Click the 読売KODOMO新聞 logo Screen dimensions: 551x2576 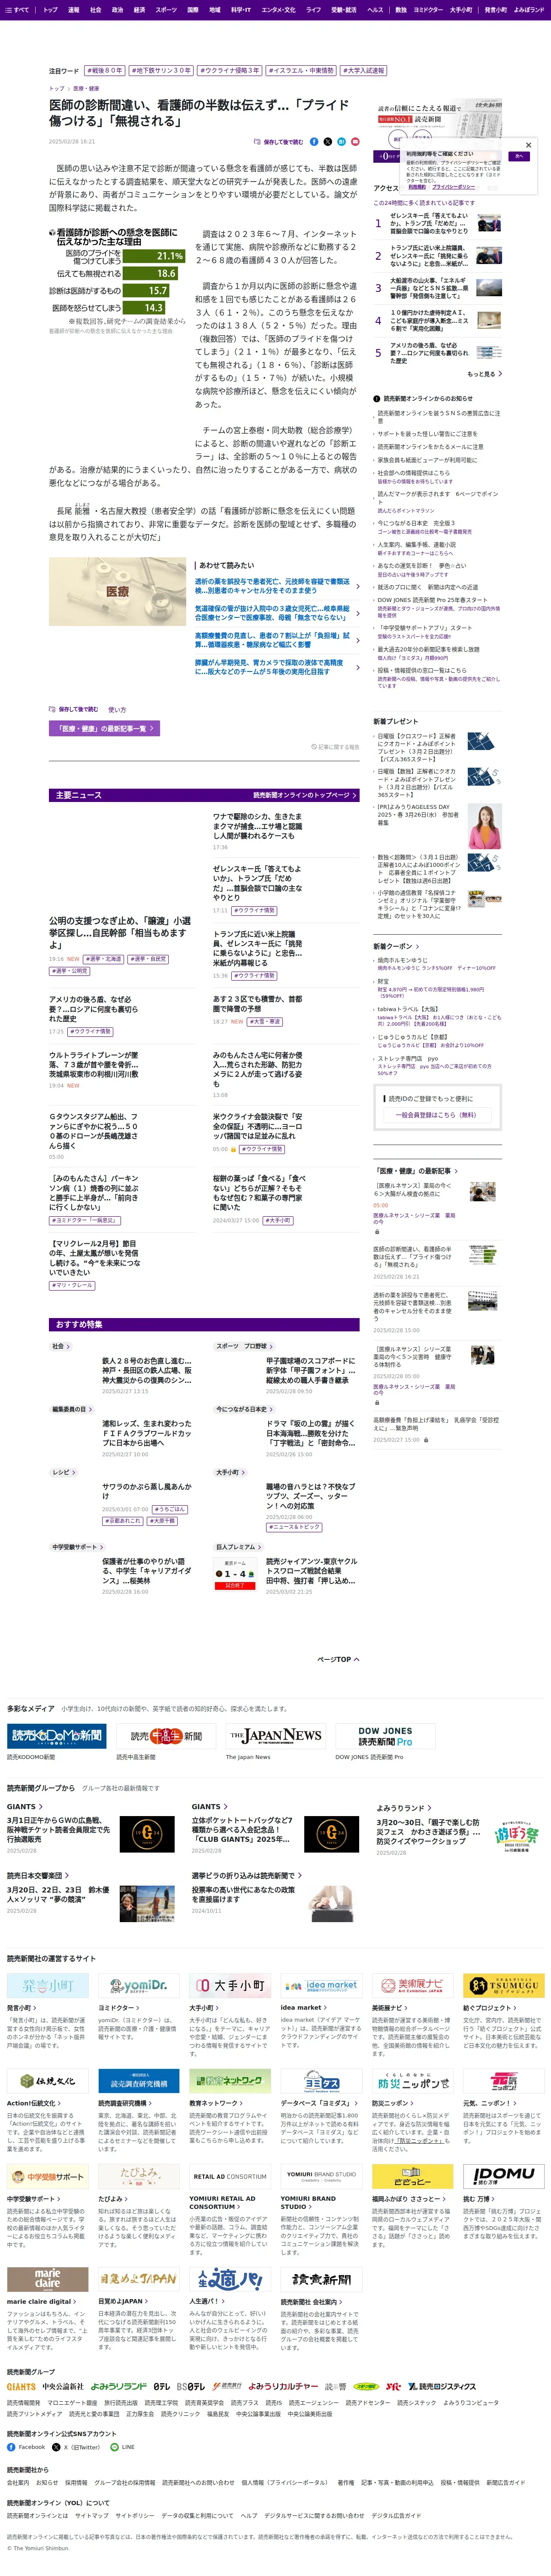tap(57, 1736)
